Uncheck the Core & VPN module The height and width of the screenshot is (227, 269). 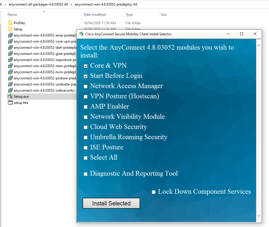[85, 66]
